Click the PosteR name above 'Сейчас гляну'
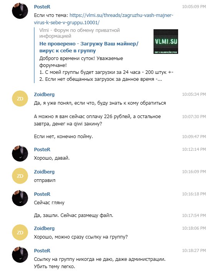This screenshot has width=212, height=272. coord(42,194)
